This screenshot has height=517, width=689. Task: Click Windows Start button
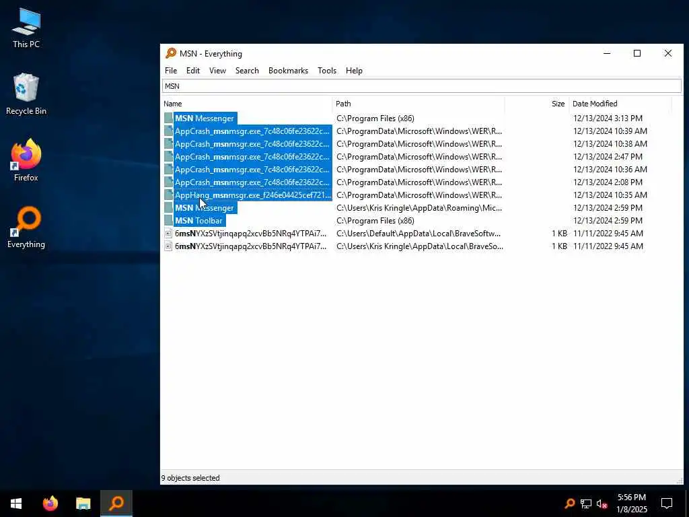(x=16, y=504)
